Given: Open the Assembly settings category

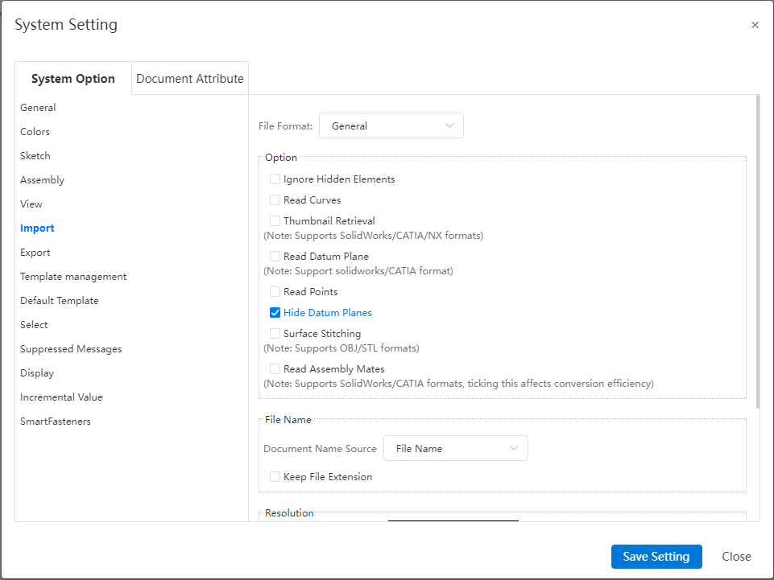Looking at the screenshot, I should 43,180.
